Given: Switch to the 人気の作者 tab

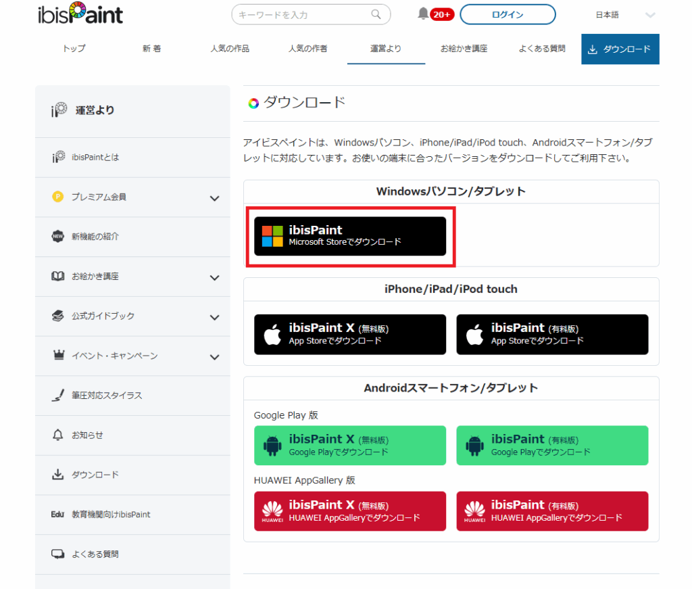Looking at the screenshot, I should coord(307,49).
